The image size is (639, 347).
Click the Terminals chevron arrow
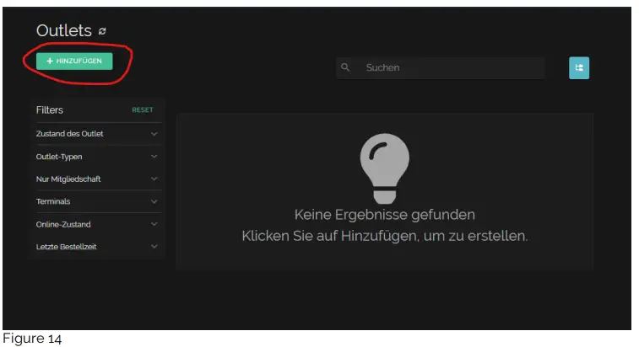pos(154,201)
